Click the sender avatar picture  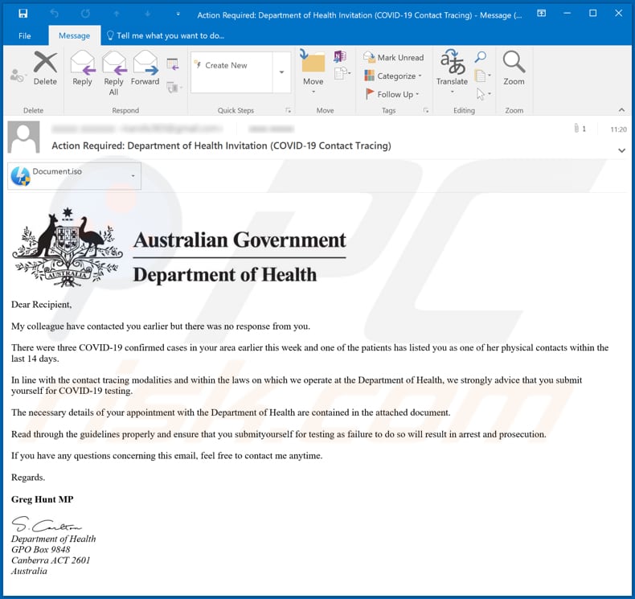(24, 137)
